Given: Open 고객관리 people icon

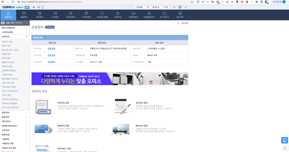Looking at the screenshot, I should 55,15.
